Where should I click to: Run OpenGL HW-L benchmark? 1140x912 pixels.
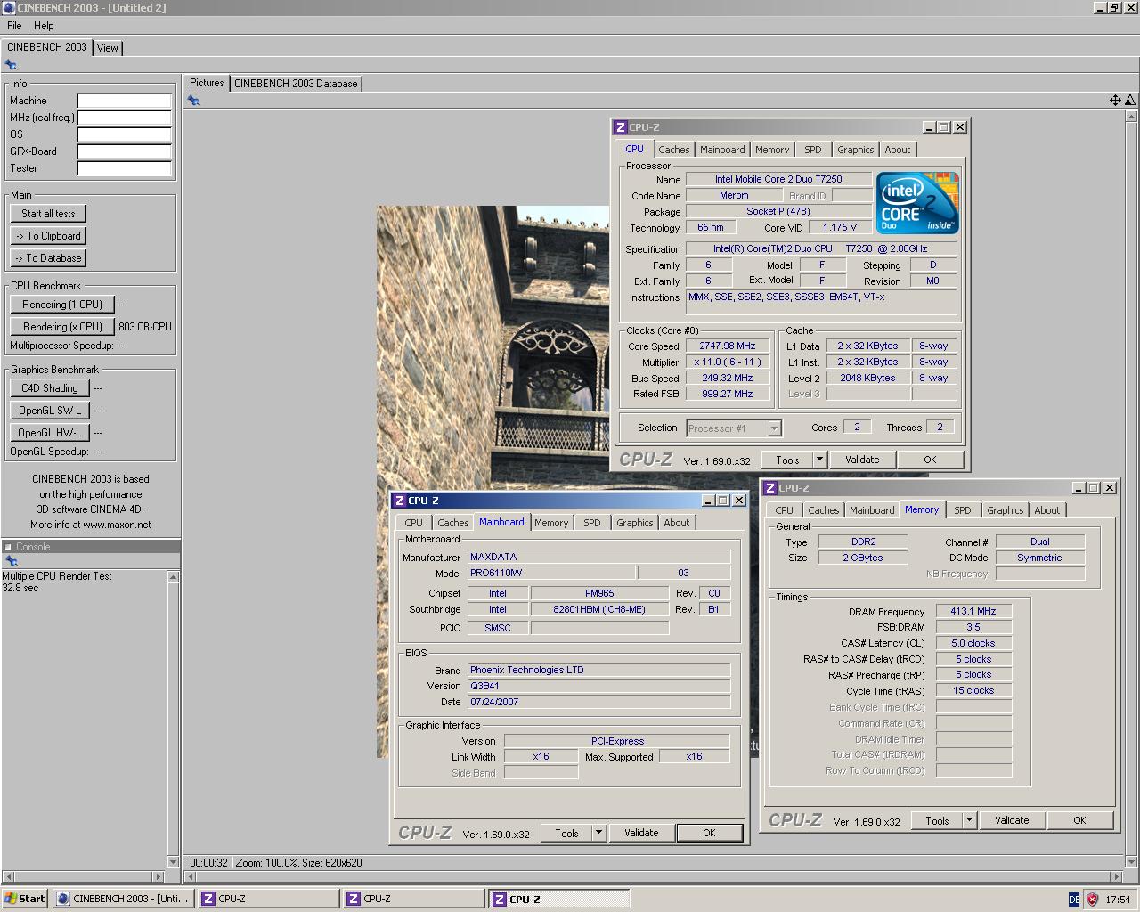(x=50, y=433)
